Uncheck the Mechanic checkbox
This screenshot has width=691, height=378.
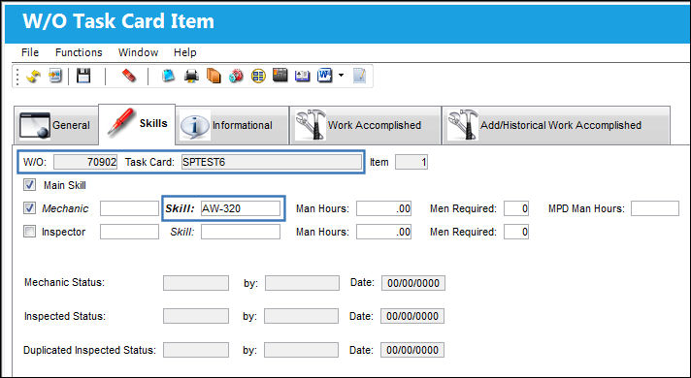click(x=29, y=208)
